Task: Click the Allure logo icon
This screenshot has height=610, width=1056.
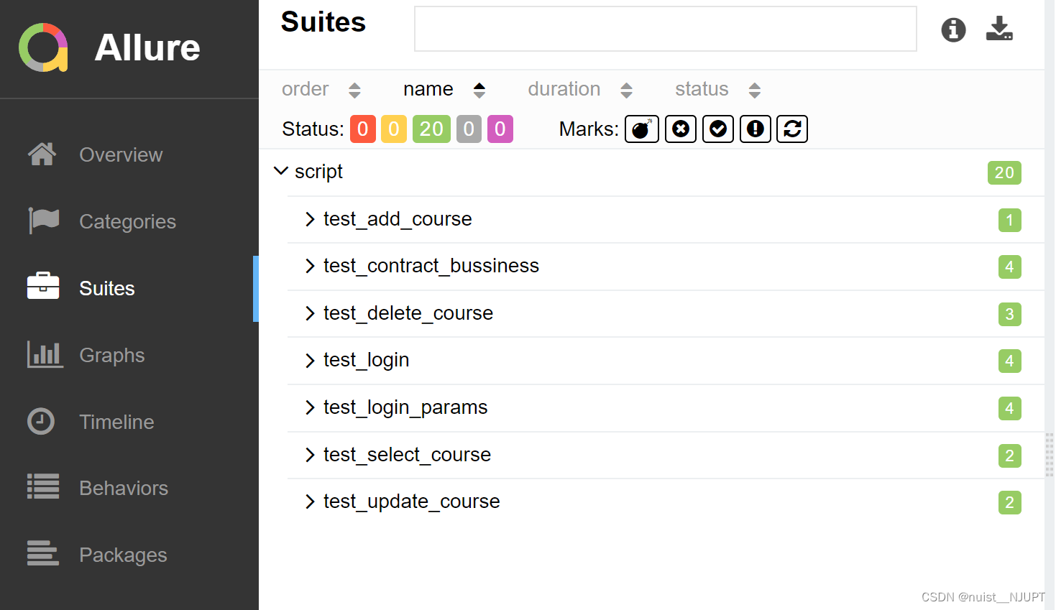Action: pyautogui.click(x=43, y=48)
